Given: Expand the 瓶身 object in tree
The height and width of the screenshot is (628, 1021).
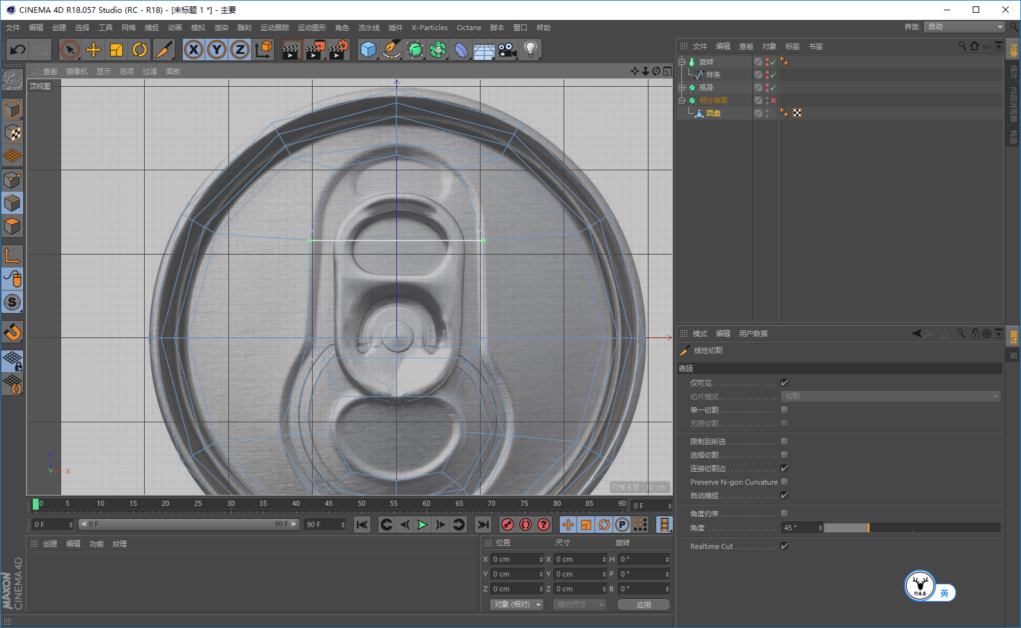Looking at the screenshot, I should pyautogui.click(x=682, y=87).
